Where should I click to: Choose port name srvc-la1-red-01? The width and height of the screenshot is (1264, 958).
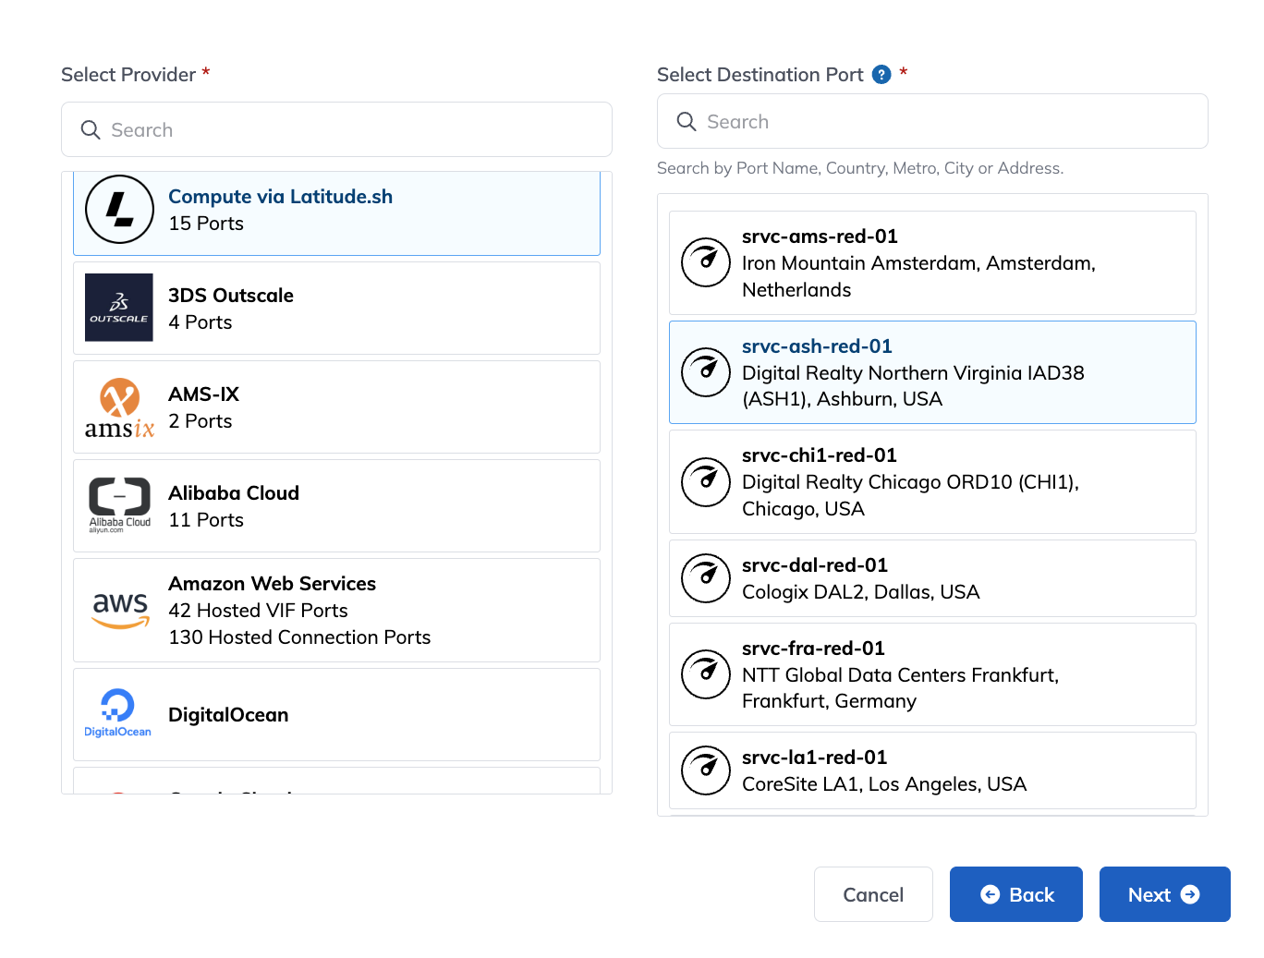(x=815, y=758)
